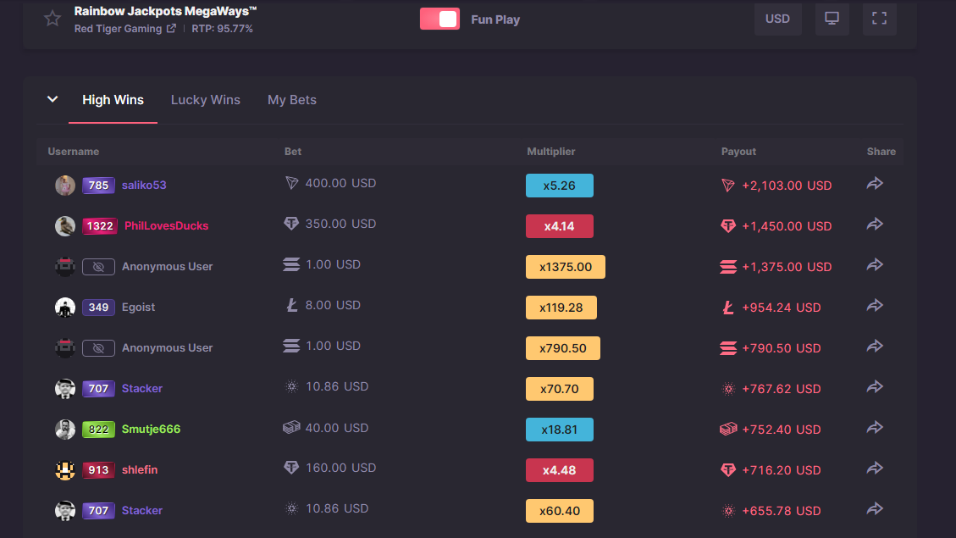
Task: Share PhilLovesDucks' bet result
Action: (x=875, y=225)
